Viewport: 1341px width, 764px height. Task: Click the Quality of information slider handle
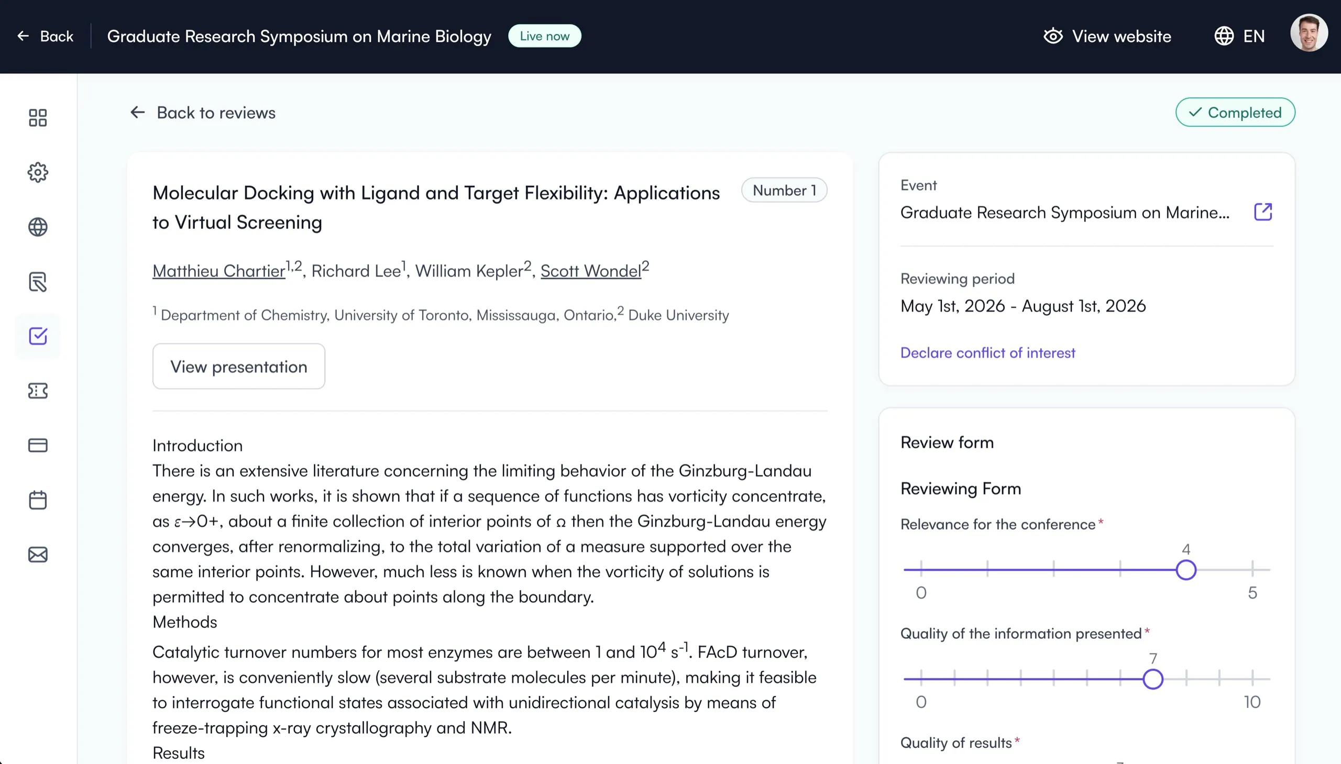coord(1152,679)
